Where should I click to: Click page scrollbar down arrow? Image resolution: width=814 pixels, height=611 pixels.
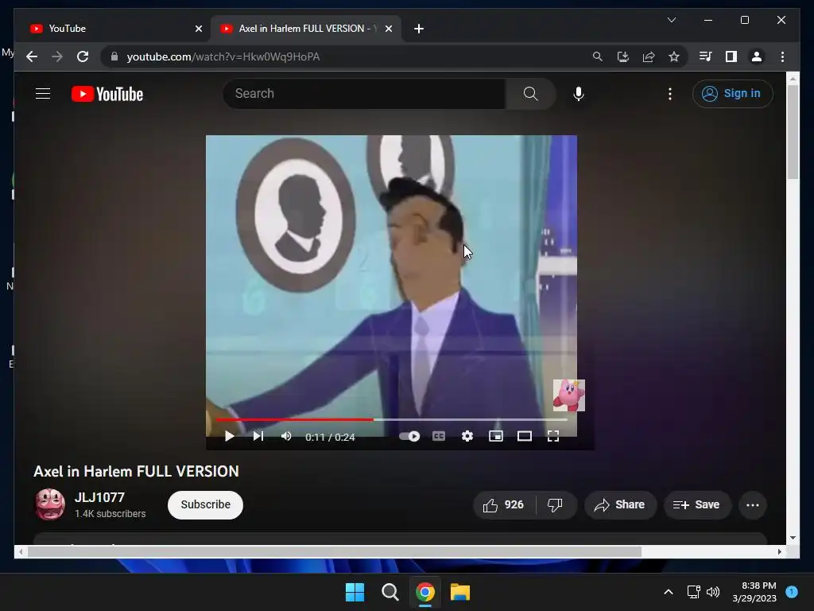point(793,538)
